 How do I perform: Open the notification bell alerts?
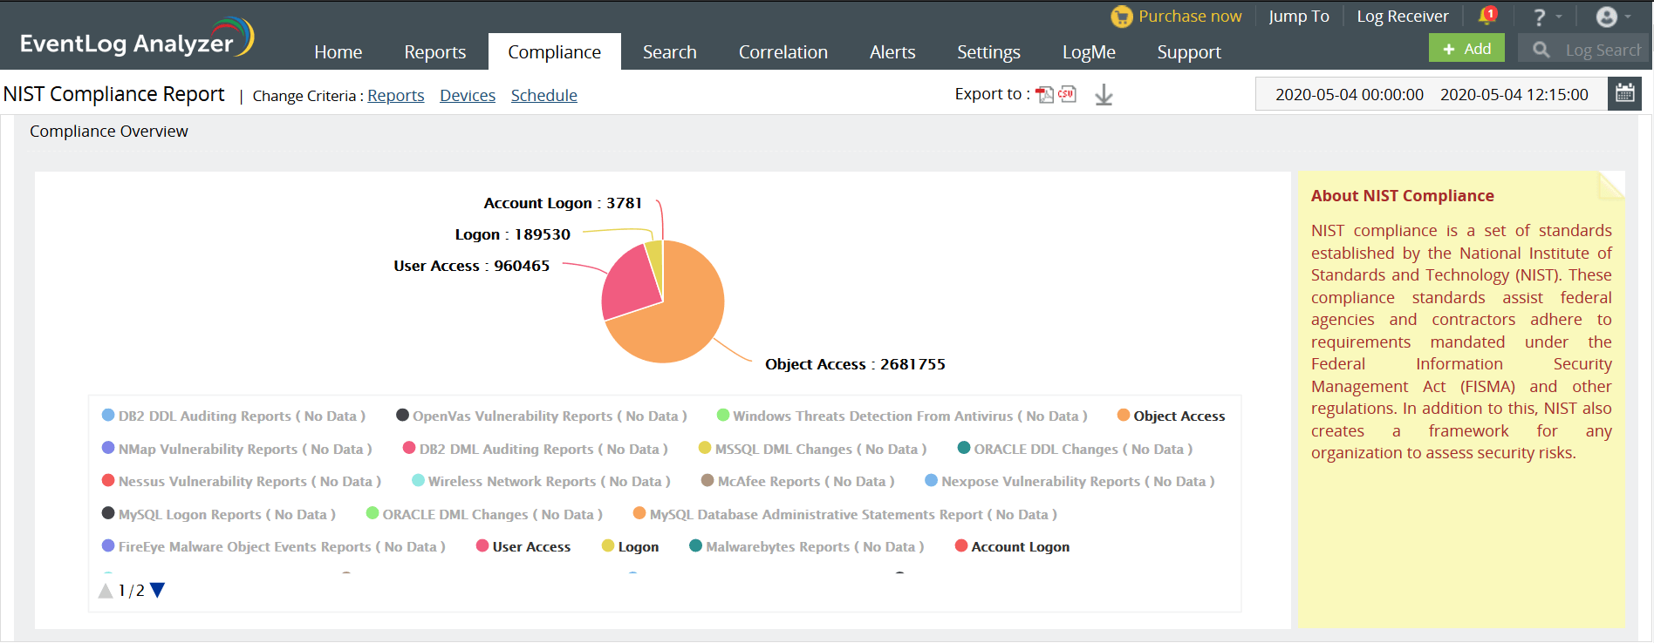(x=1487, y=16)
